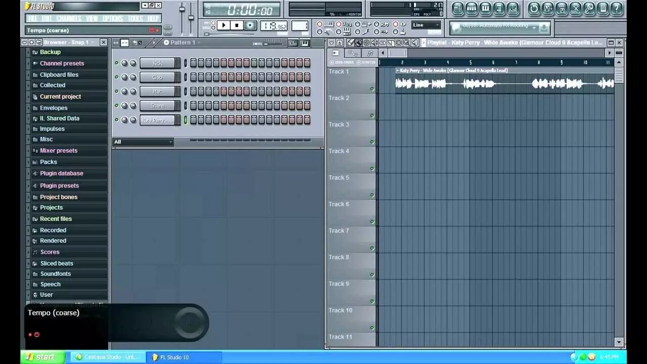Viewport: 647px width, 364px height.
Task: Select the Hat channel button
Action: tap(158, 92)
